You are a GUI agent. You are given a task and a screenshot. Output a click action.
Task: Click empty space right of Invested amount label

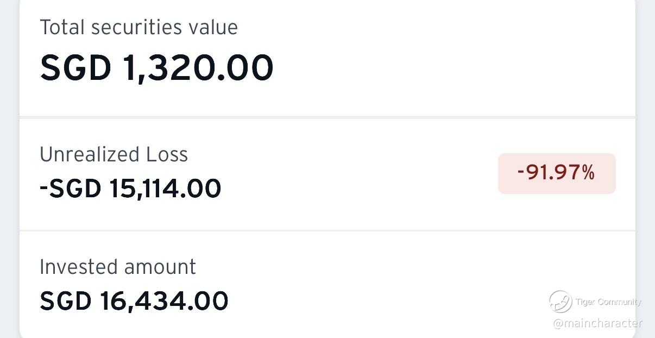353,267
